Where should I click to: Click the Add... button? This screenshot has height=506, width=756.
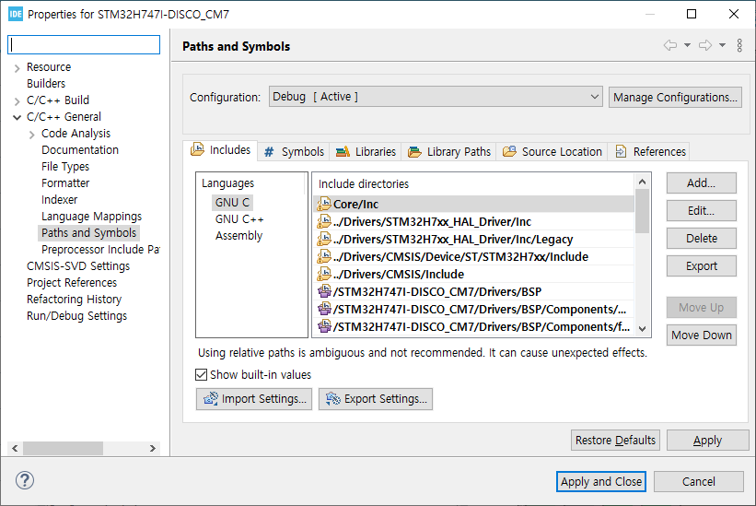coord(701,183)
